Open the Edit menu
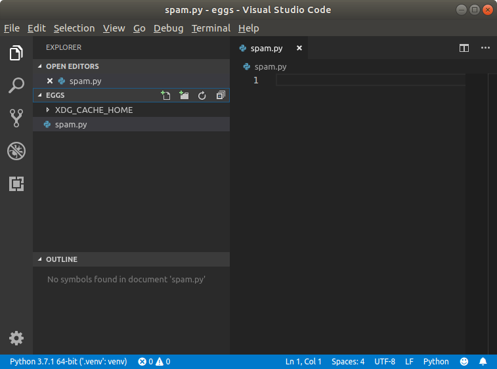The image size is (497, 369). click(x=37, y=28)
